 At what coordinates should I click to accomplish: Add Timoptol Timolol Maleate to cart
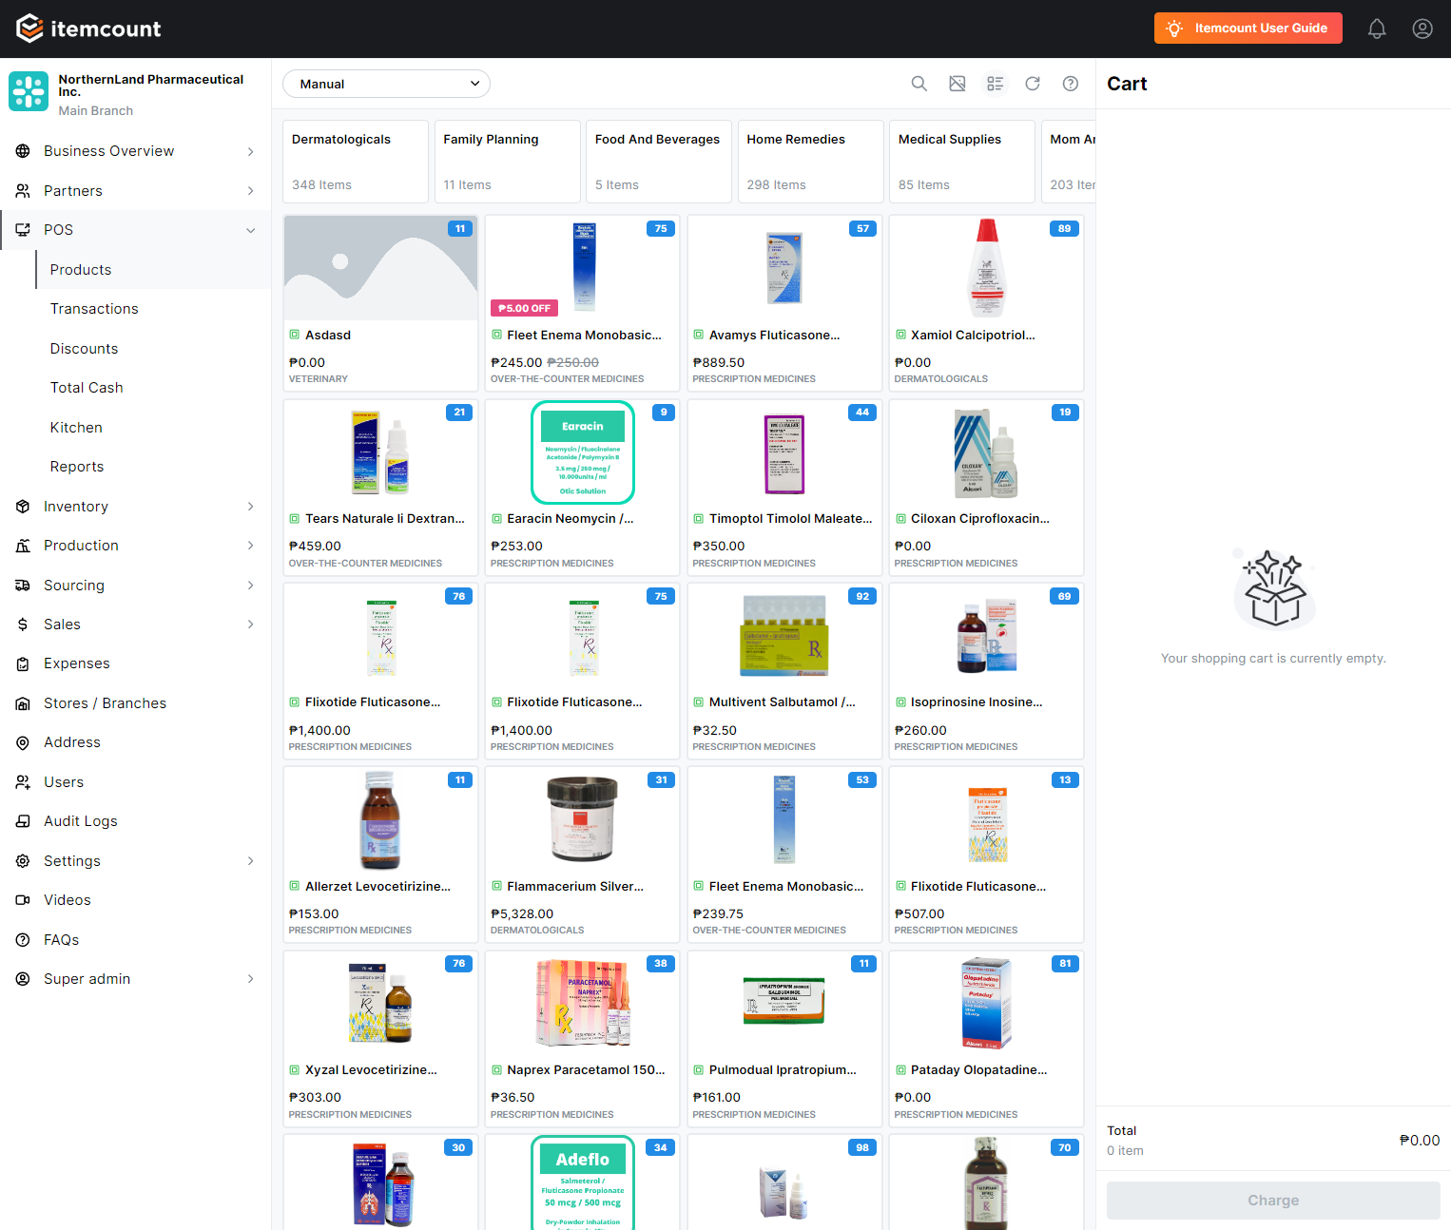(784, 488)
